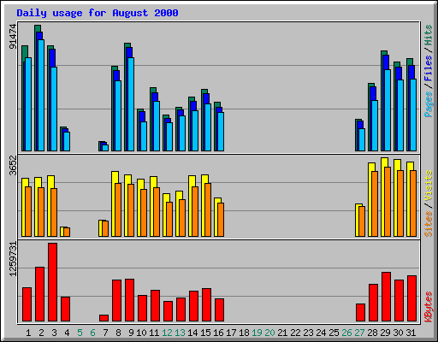This screenshot has width=438, height=342.
Task: Click day label 31 on the axis
Action: pyautogui.click(x=411, y=333)
